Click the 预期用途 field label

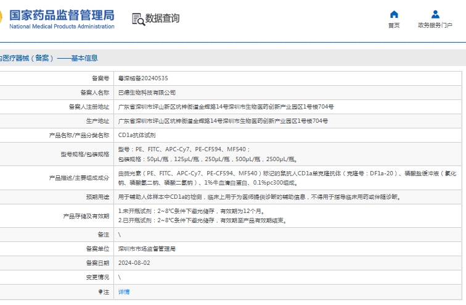click(x=98, y=197)
